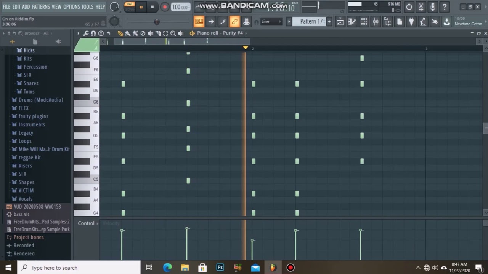
Task: Click the Windows search box
Action: click(79, 268)
